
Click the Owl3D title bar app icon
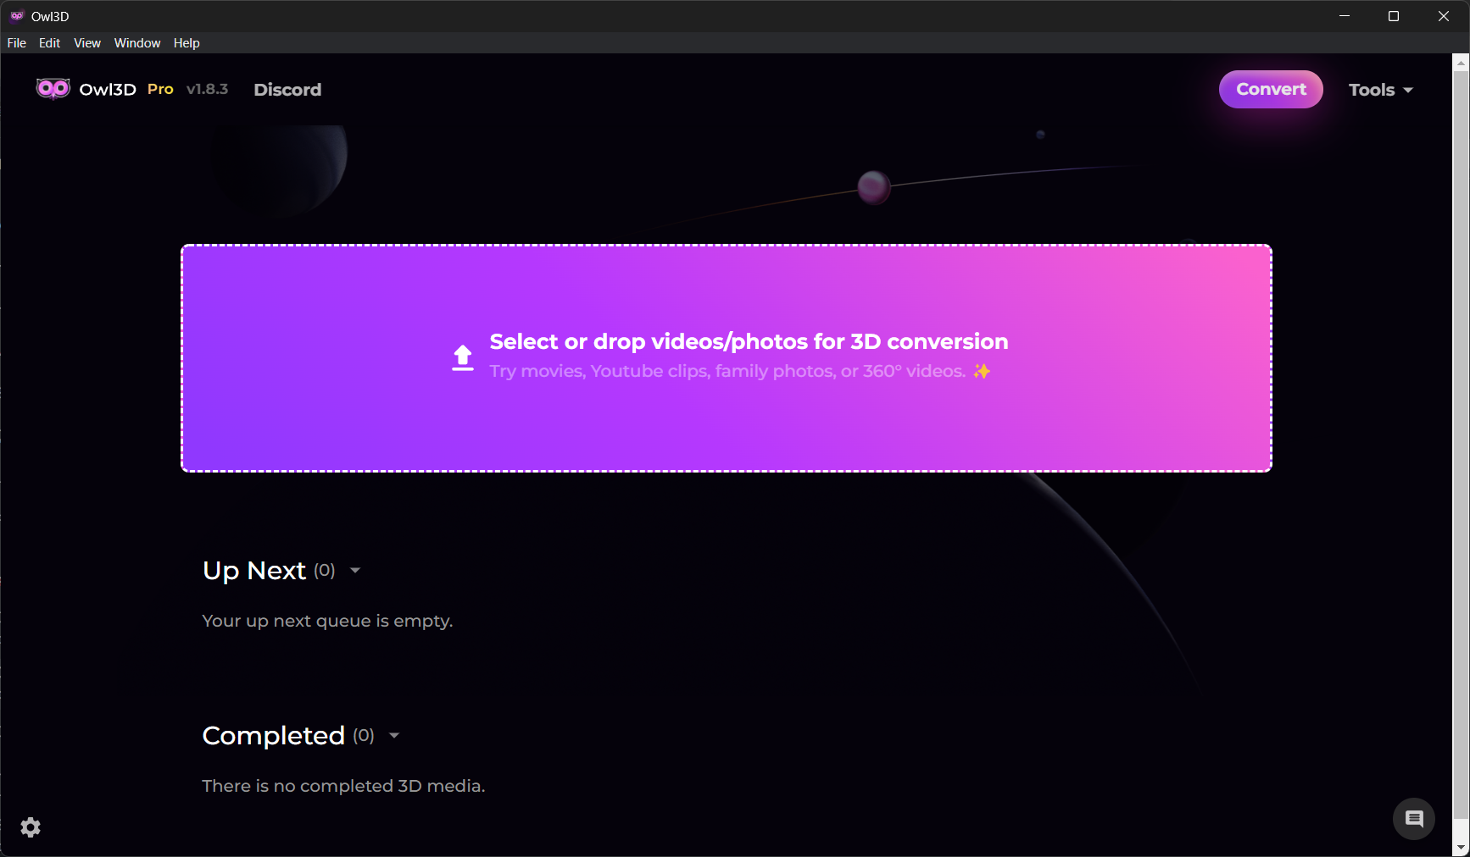[x=17, y=16]
